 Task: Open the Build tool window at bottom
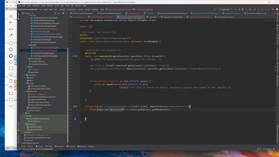point(91,147)
